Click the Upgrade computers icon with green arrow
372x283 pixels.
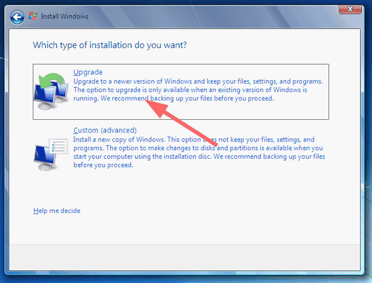coord(51,91)
